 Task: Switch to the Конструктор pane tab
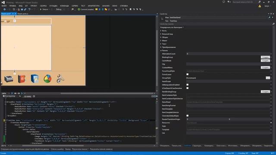[9, 96]
